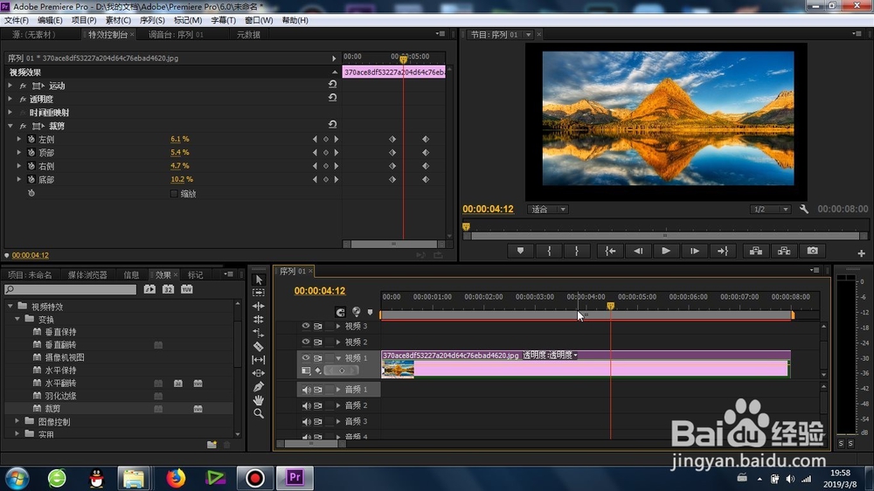This screenshot has width=874, height=491.
Task: Click the 左侧 value 6.1 %
Action: 179,139
